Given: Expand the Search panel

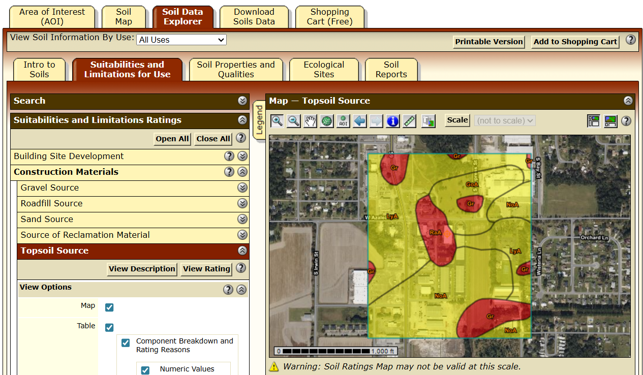Looking at the screenshot, I should (x=242, y=101).
